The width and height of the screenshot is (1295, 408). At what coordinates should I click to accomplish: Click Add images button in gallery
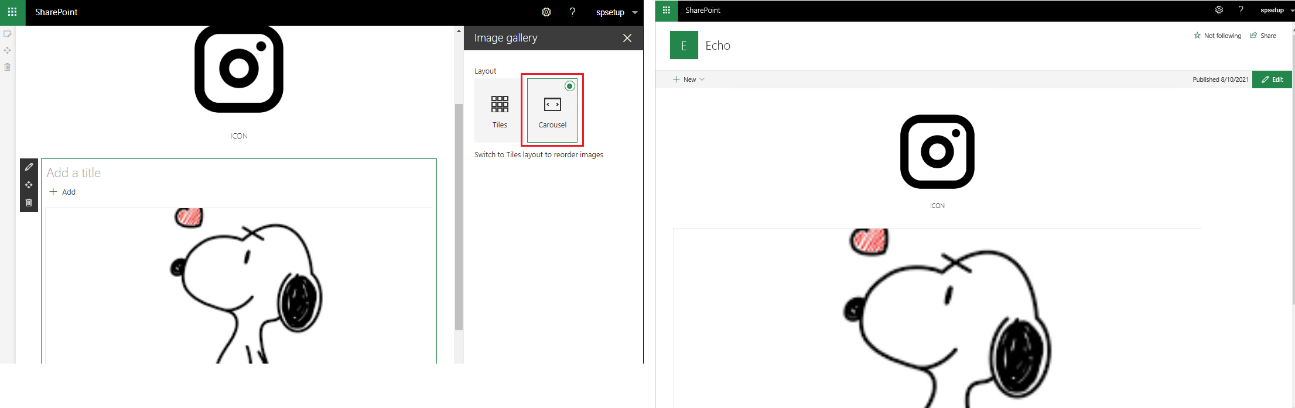pyautogui.click(x=63, y=192)
